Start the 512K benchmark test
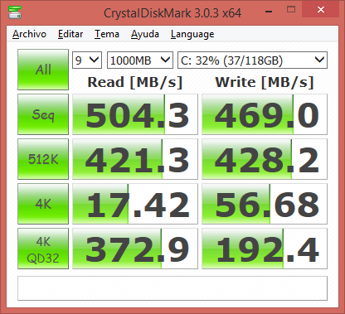345x314 pixels. coord(43,159)
